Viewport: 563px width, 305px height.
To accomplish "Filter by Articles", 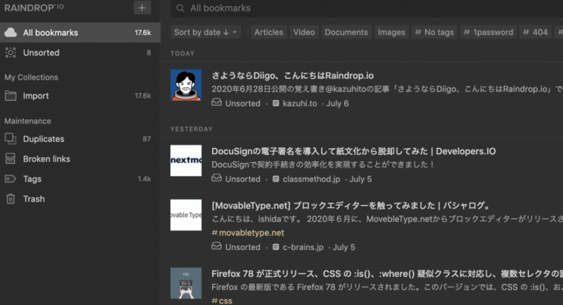I will tap(268, 32).
